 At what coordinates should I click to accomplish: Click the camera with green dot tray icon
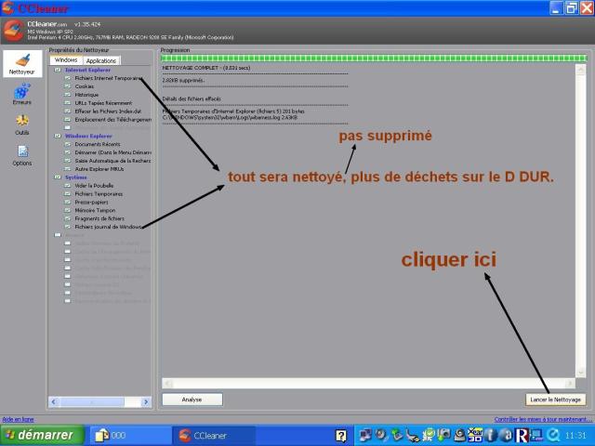coord(444,435)
